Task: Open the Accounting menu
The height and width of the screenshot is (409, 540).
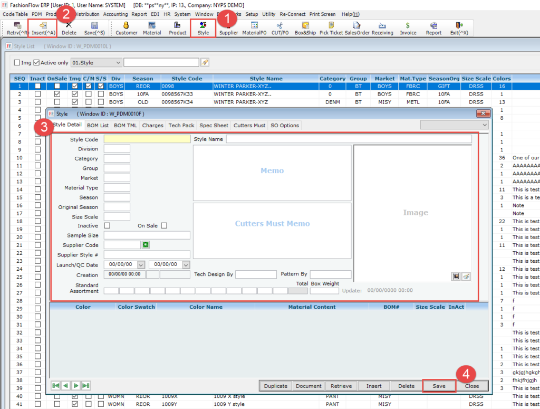Action: (115, 14)
